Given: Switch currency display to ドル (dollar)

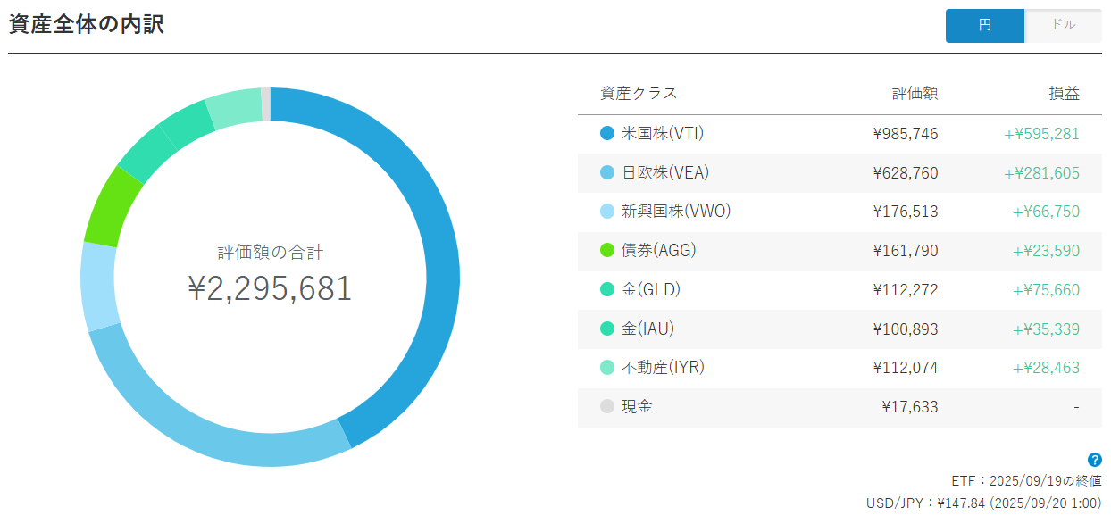Looking at the screenshot, I should [x=1063, y=26].
